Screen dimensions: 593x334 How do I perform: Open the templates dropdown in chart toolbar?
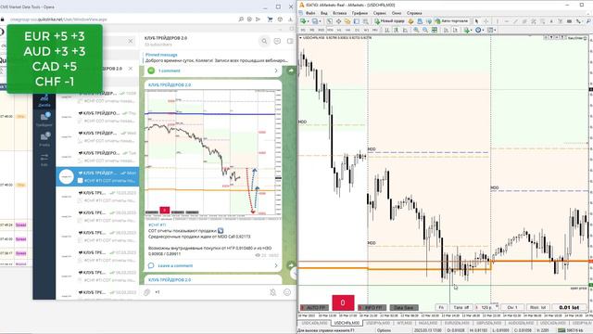(x=491, y=30)
